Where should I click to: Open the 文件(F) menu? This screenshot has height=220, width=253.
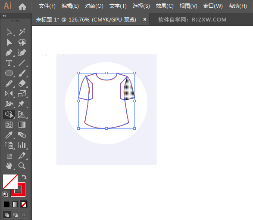tap(47, 6)
